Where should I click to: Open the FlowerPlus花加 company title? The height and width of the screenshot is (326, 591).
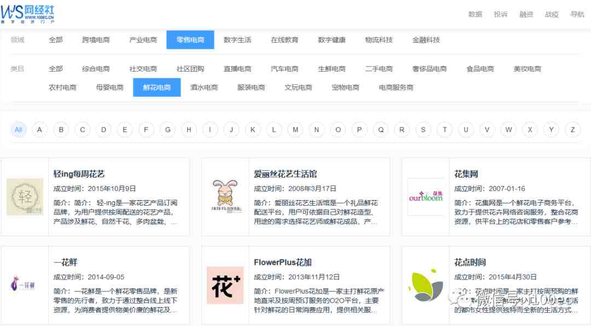pos(283,263)
